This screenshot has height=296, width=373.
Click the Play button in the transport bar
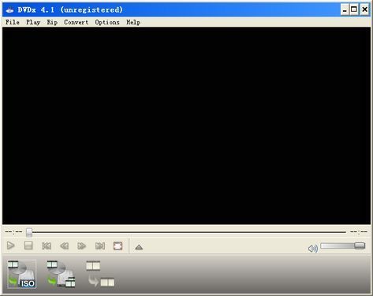tap(11, 245)
